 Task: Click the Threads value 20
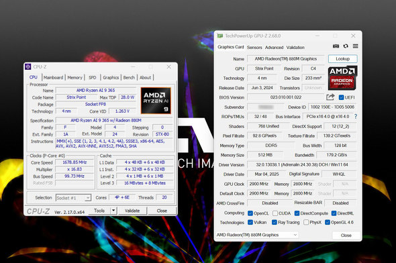point(164,197)
